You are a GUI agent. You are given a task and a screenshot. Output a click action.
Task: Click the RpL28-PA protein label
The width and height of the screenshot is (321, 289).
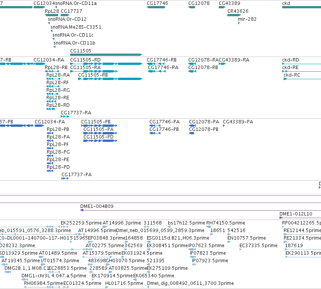click(x=58, y=137)
